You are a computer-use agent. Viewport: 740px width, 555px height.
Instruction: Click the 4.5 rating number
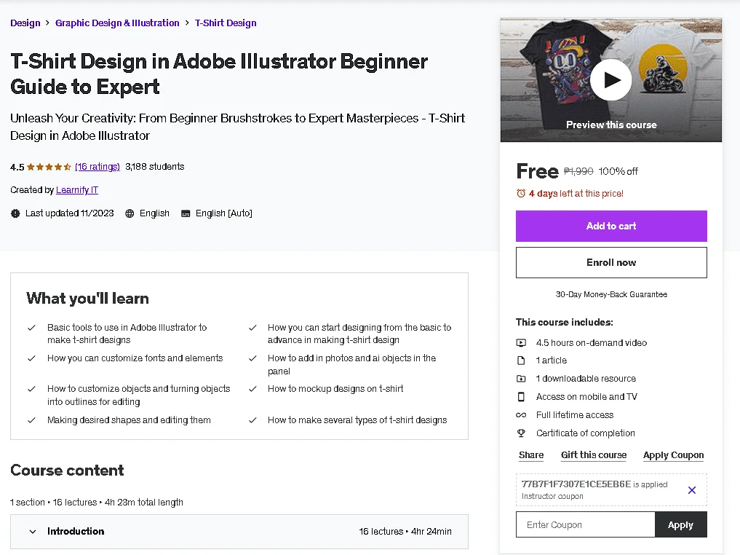17,168
